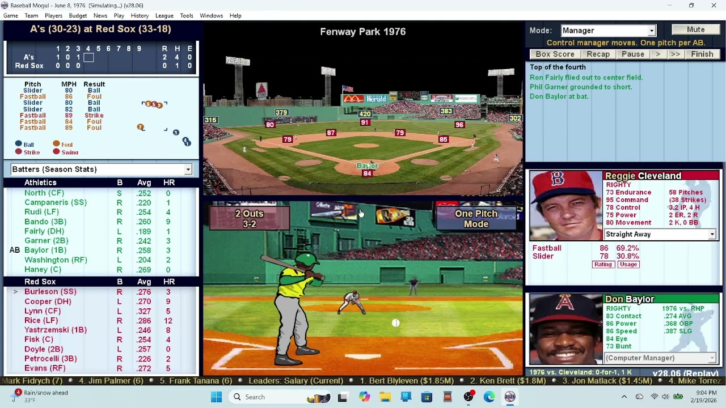Switch pitch display to Rating
Viewport: 726px width, 408px height.
pyautogui.click(x=603, y=265)
